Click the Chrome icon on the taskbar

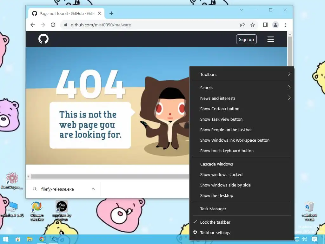(x=42, y=239)
